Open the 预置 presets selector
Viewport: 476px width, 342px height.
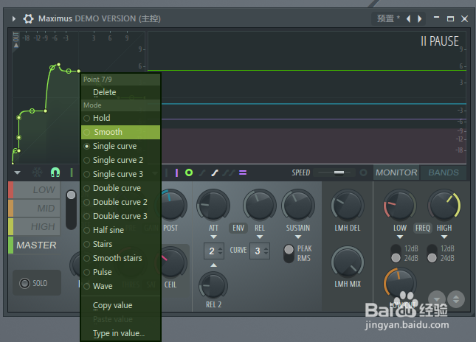[388, 19]
